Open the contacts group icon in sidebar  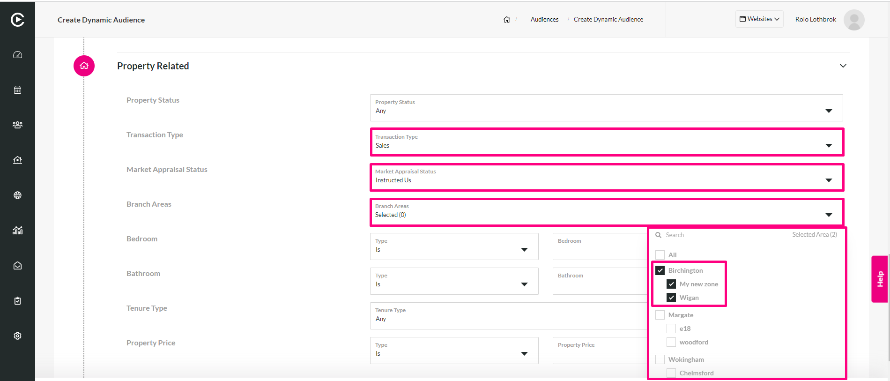pos(17,125)
